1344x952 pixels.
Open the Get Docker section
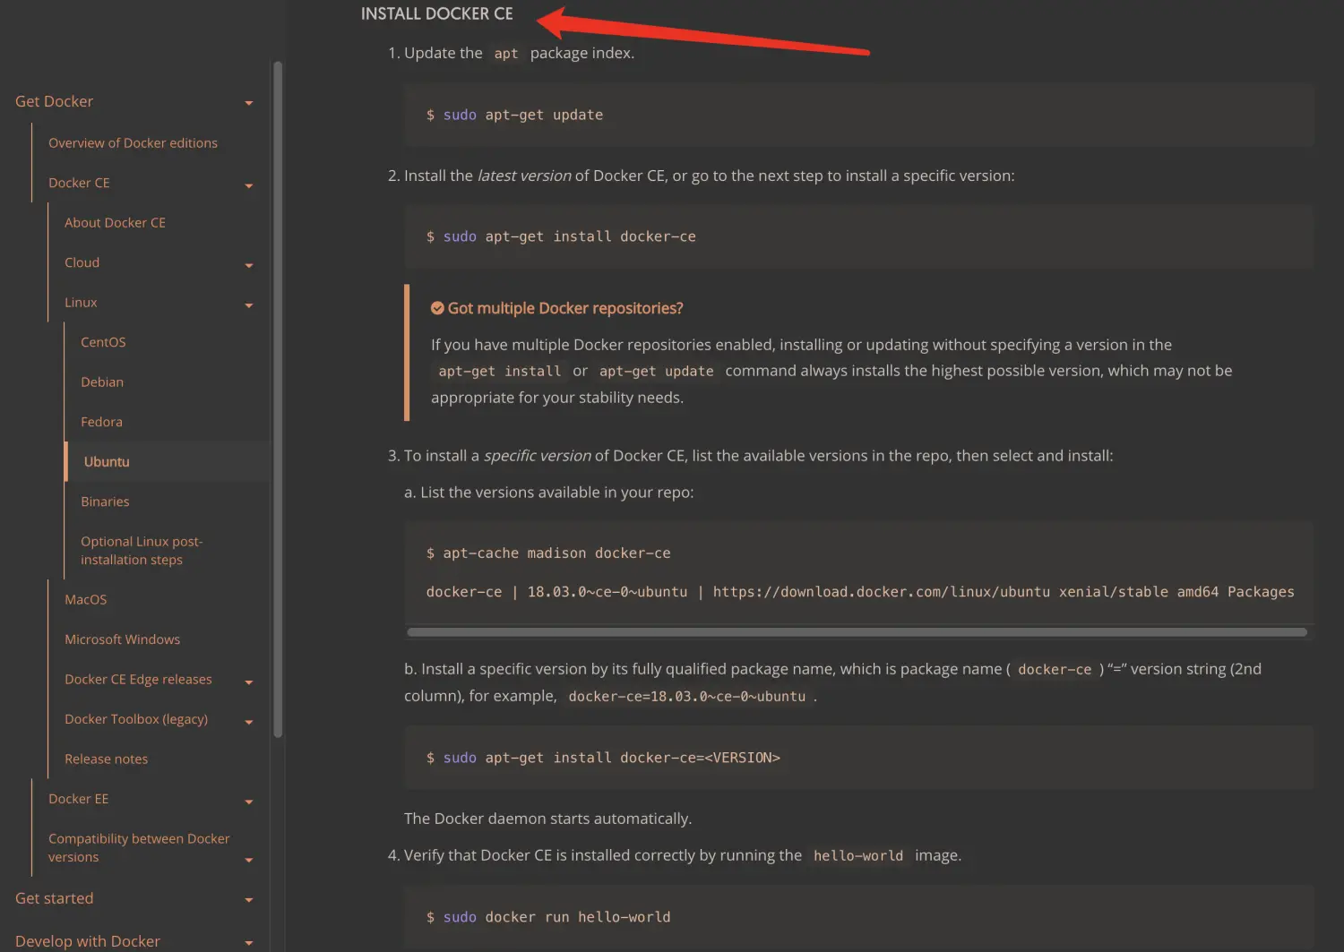(54, 101)
